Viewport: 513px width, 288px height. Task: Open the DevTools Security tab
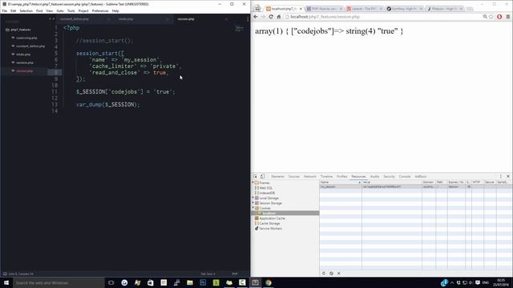coord(389,176)
